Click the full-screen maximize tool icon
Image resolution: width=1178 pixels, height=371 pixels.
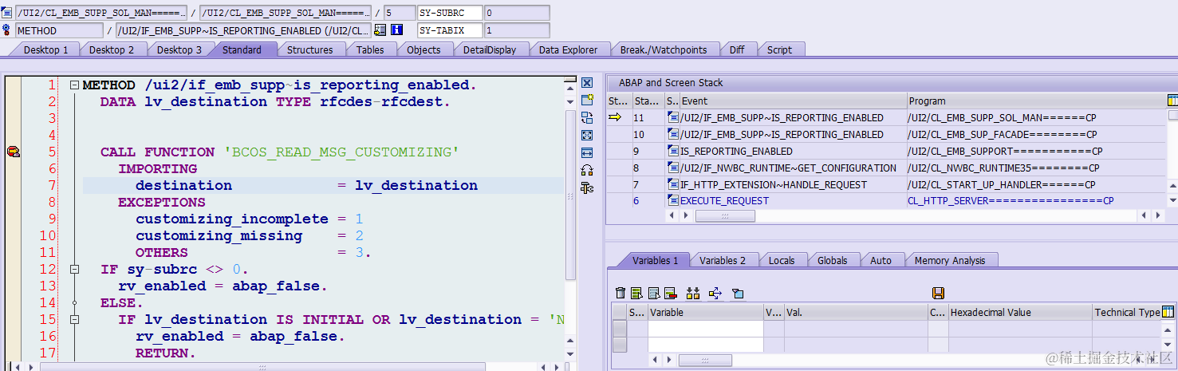click(587, 135)
